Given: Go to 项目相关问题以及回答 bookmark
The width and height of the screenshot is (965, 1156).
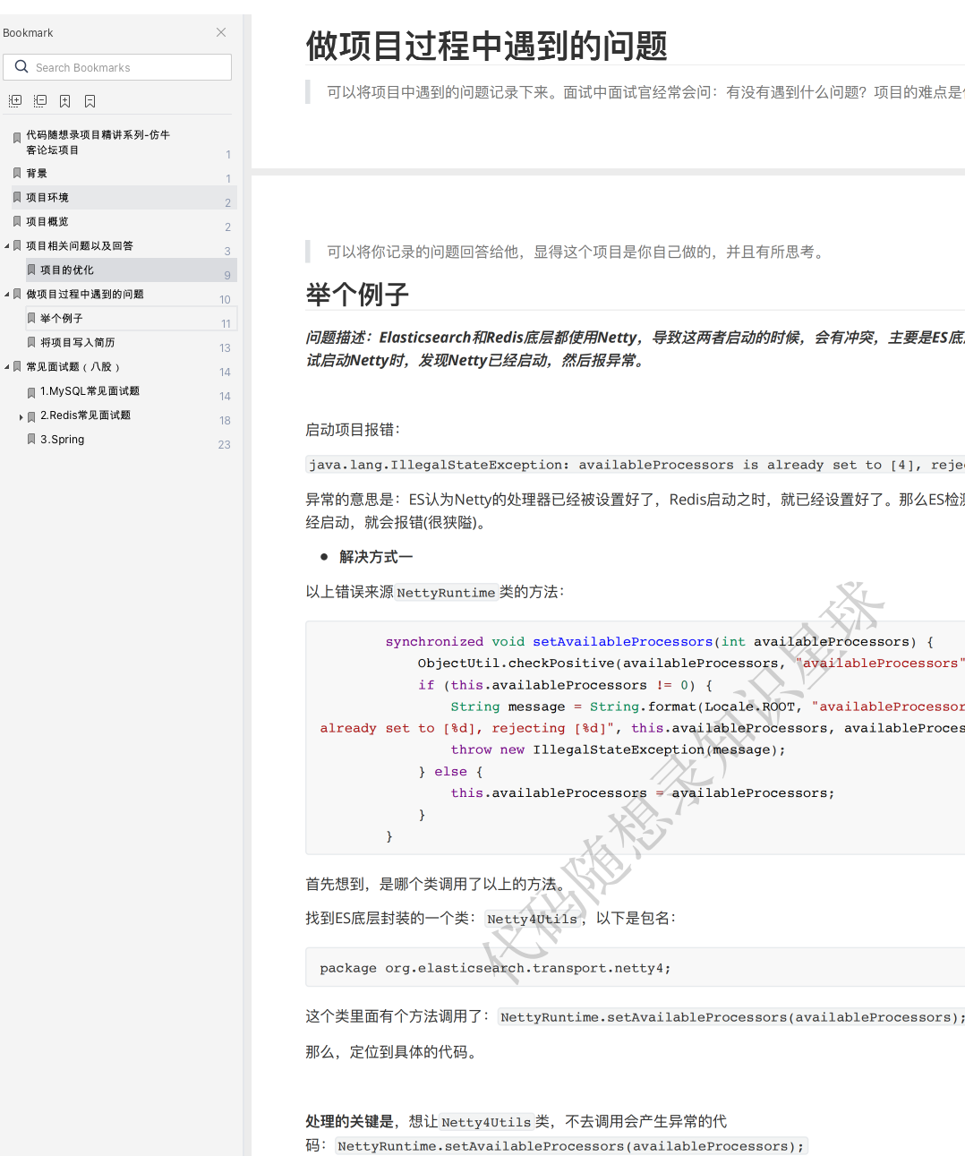Looking at the screenshot, I should tap(80, 246).
